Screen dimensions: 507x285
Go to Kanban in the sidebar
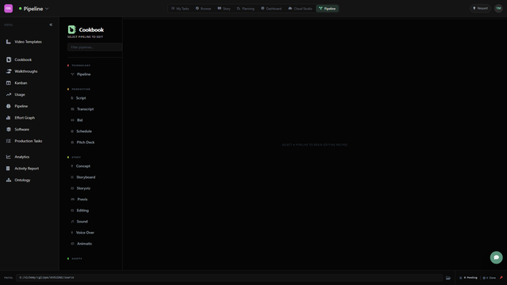click(17, 83)
